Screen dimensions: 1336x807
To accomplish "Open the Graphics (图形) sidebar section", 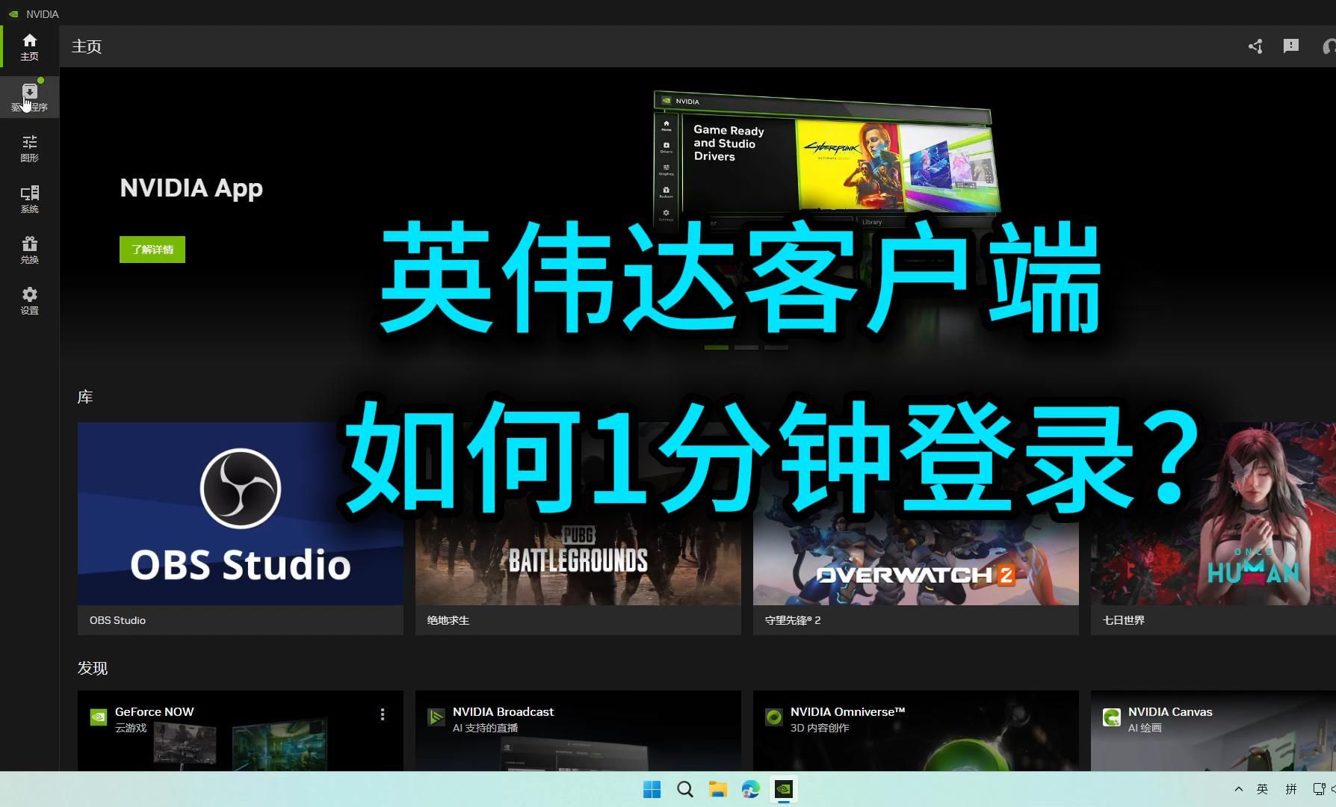I will point(29,148).
